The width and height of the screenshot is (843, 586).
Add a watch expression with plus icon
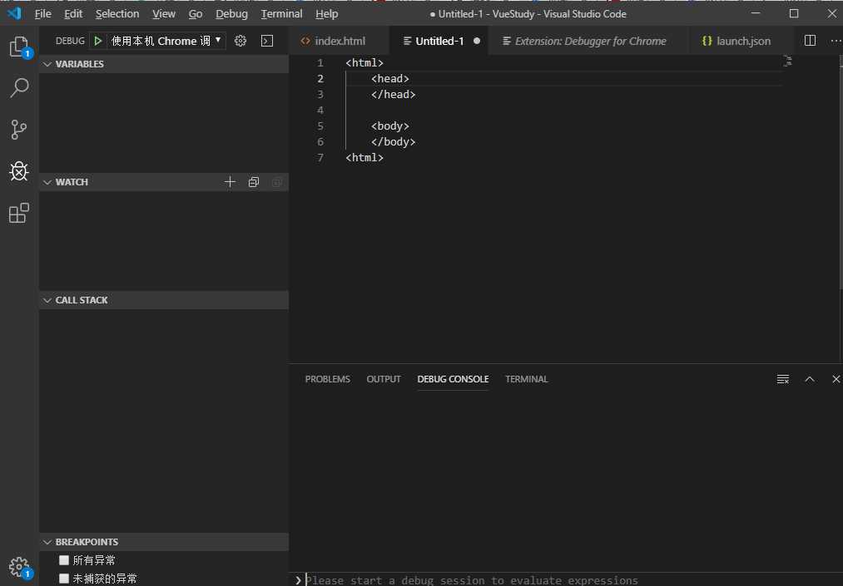230,182
